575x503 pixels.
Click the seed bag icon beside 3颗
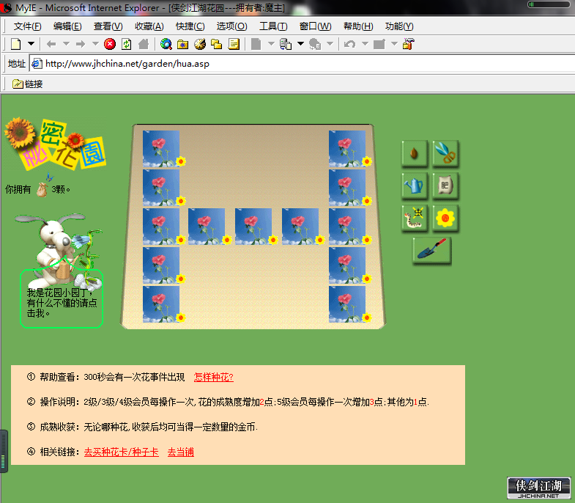coord(42,189)
